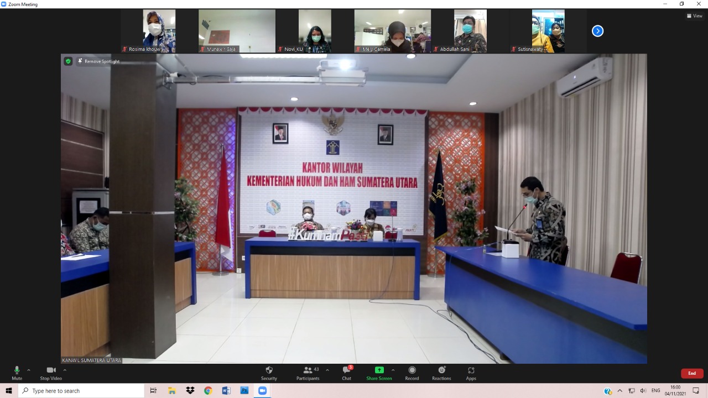End the meeting

pyautogui.click(x=692, y=373)
